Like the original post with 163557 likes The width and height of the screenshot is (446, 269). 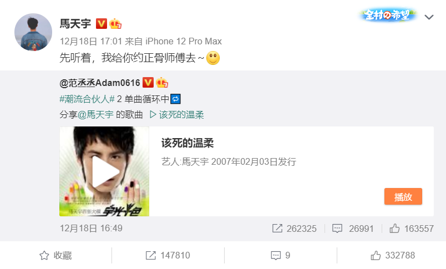pyautogui.click(x=412, y=229)
